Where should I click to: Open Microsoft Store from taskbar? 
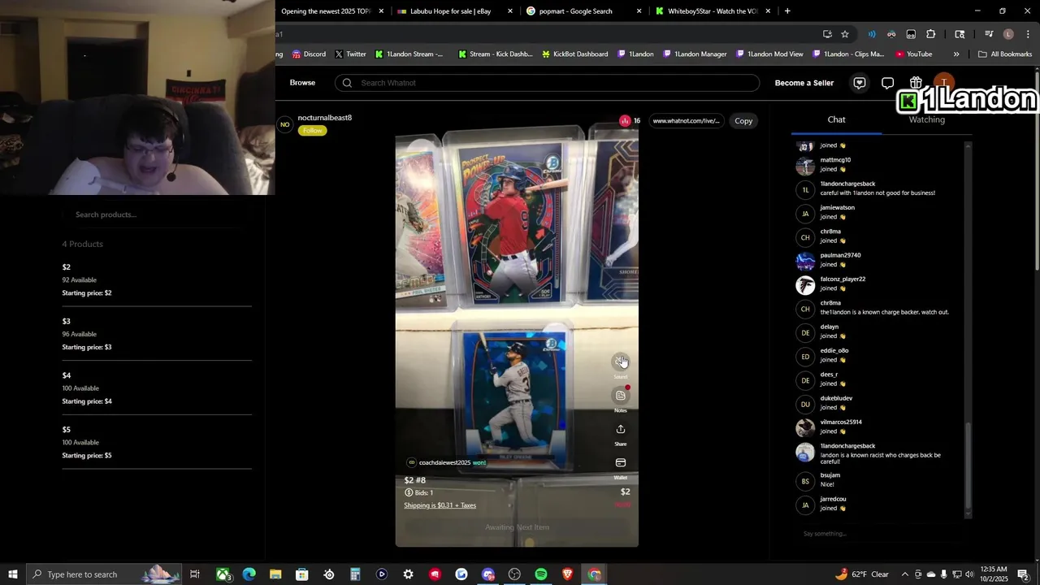pos(302,574)
